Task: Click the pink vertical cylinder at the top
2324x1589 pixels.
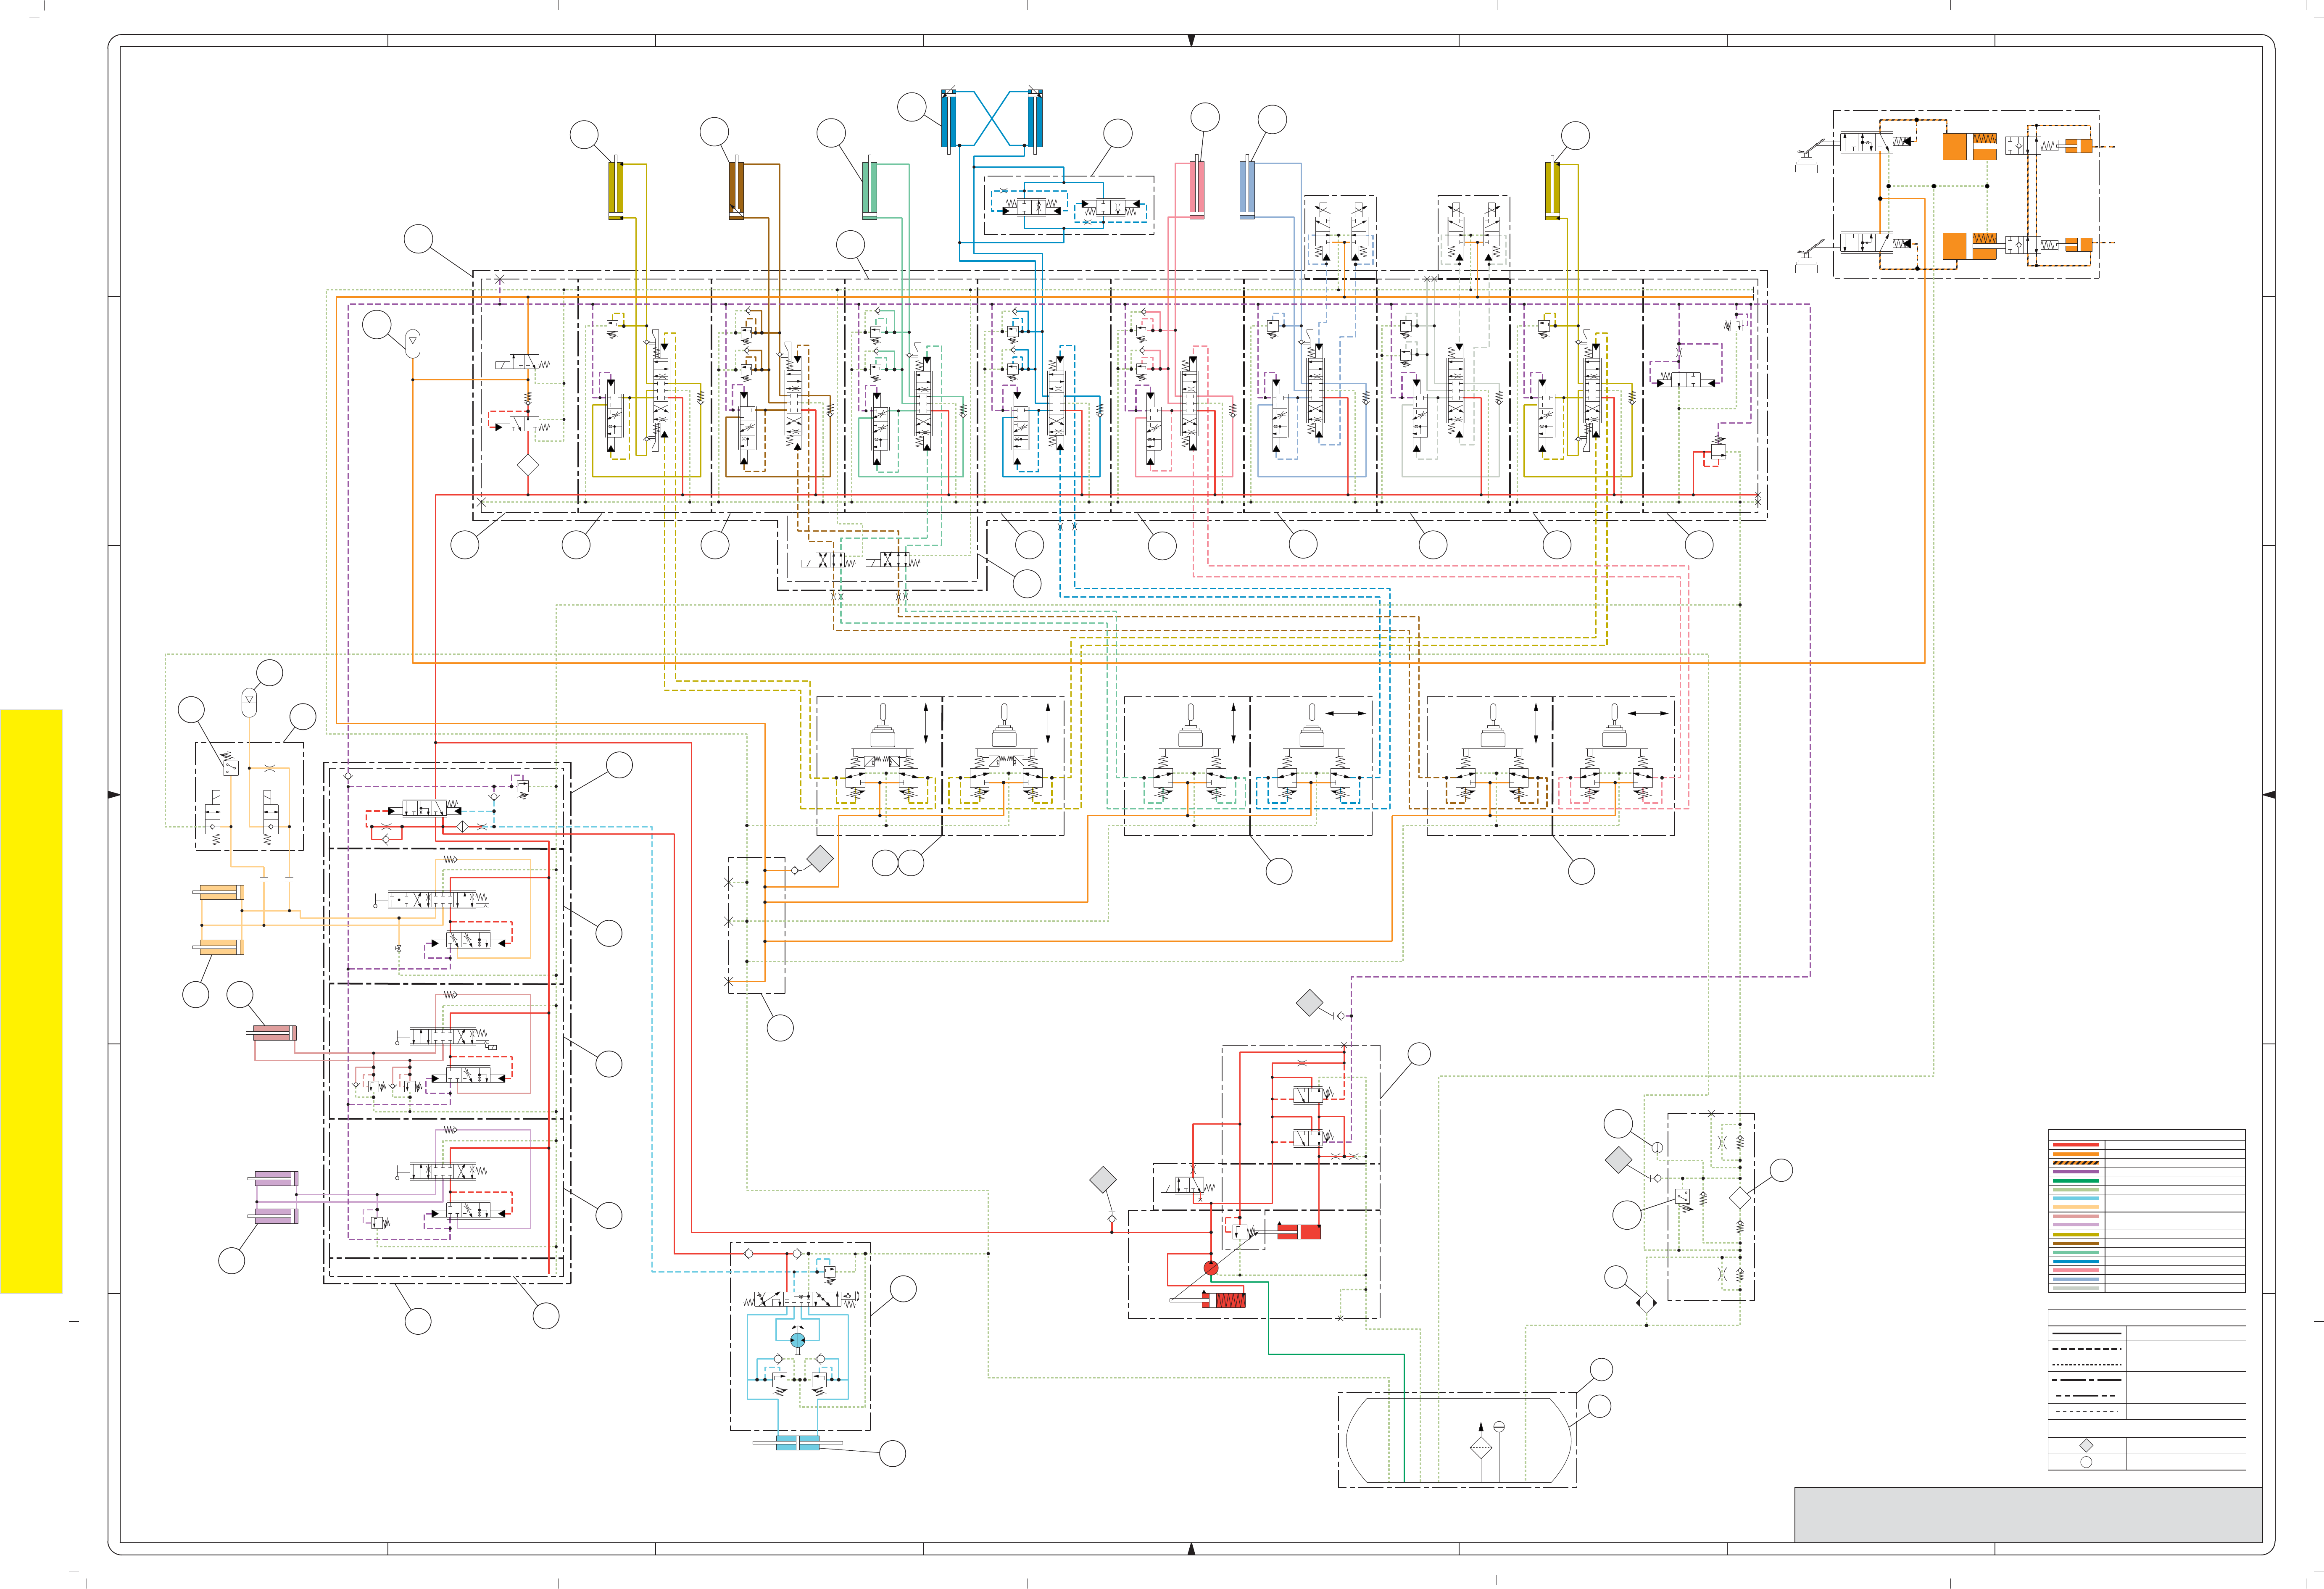Action: 1196,187
